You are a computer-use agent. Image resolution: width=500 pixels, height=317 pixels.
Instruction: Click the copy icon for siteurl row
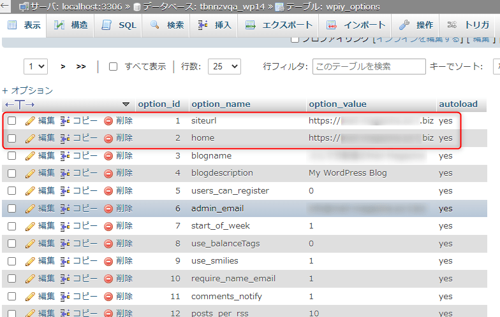(65, 121)
